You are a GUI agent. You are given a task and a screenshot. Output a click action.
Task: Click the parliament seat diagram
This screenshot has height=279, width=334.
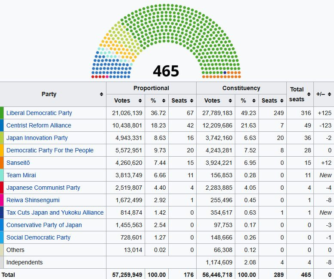(166, 41)
